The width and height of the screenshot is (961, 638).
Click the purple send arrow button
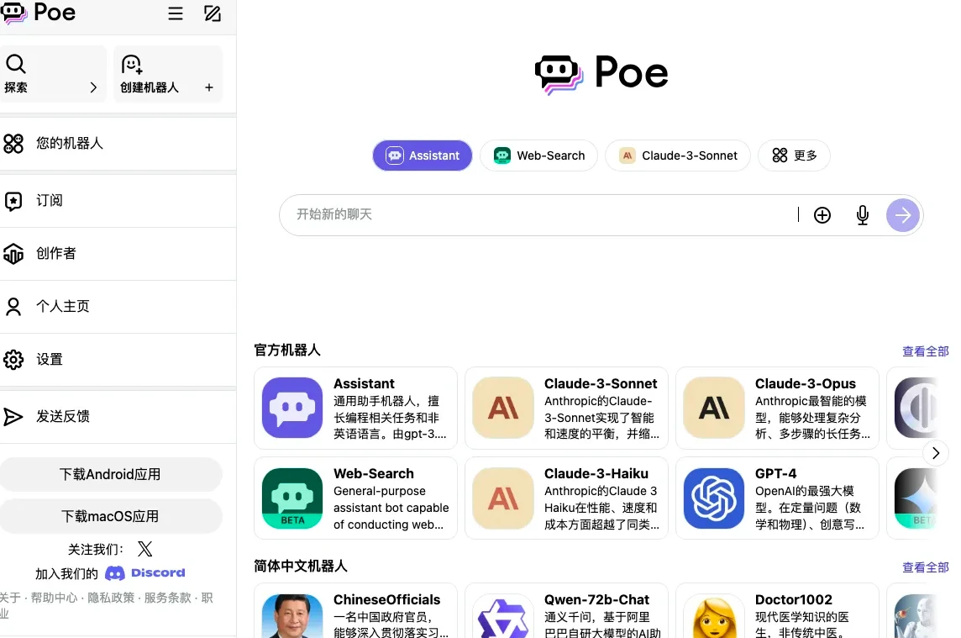point(903,215)
